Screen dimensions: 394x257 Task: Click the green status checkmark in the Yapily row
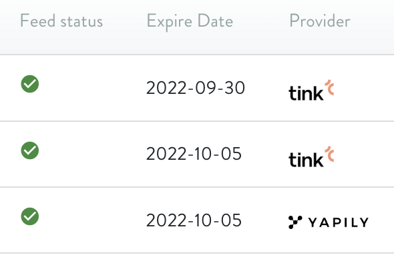(30, 216)
